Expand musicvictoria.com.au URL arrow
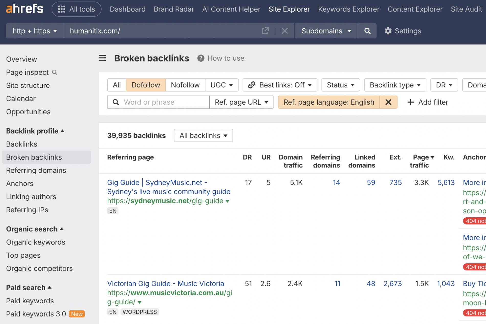Screen dimensions: 486x324 tap(139, 302)
